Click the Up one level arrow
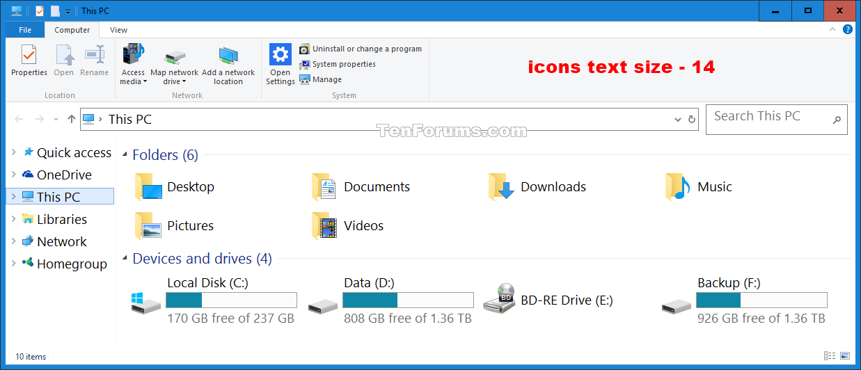Viewport: 861px width, 370px height. point(71,120)
